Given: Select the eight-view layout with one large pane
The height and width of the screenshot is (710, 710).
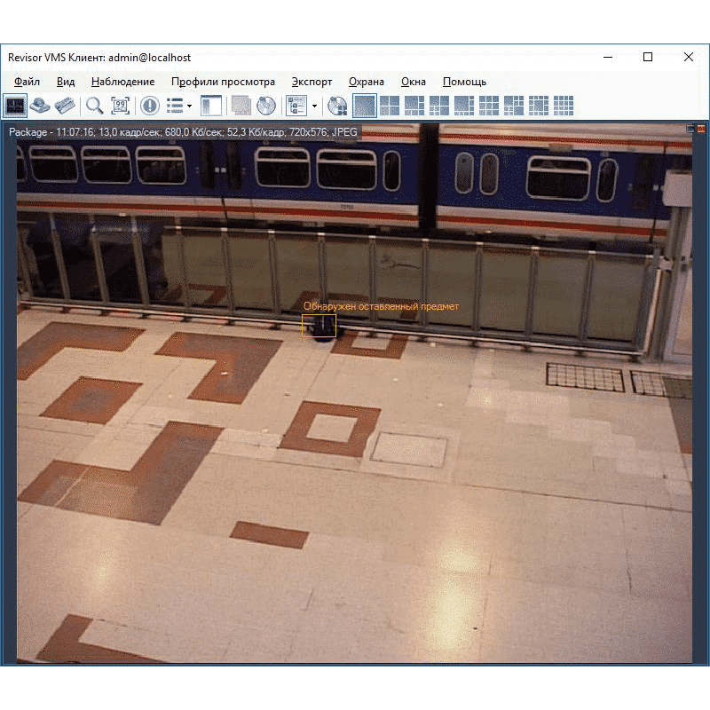Looking at the screenshot, I should pyautogui.click(x=464, y=106).
